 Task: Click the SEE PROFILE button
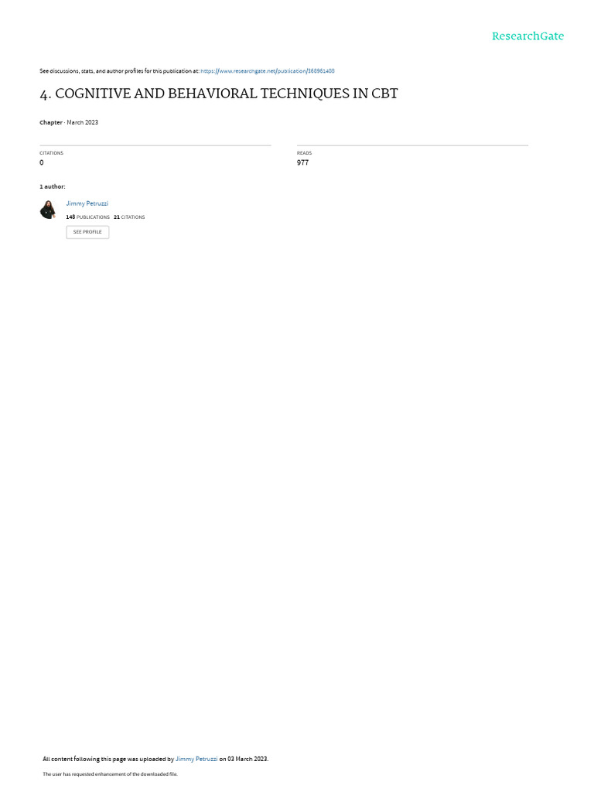point(87,232)
